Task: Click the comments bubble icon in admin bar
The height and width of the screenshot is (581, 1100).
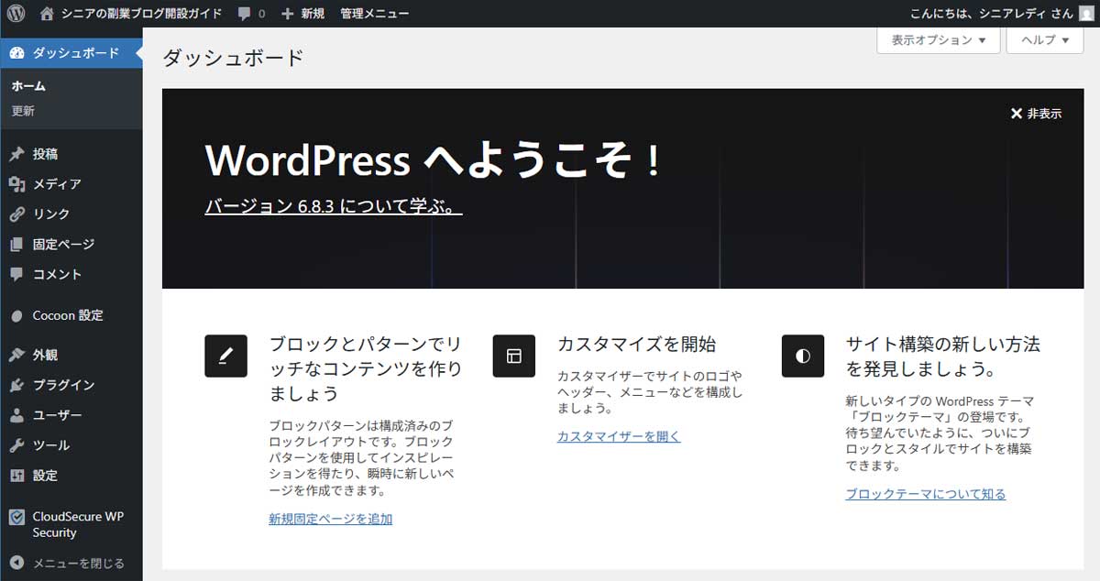Action: click(241, 13)
